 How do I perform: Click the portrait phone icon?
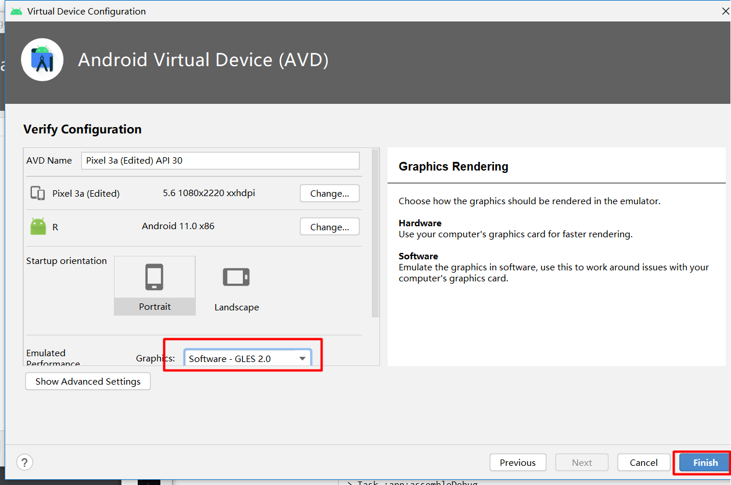[155, 277]
